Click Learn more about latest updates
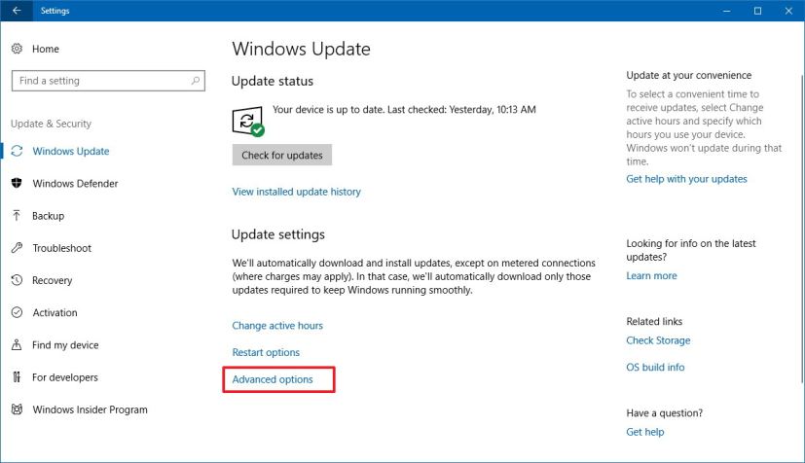Viewport: 805px width, 463px height. tap(651, 276)
